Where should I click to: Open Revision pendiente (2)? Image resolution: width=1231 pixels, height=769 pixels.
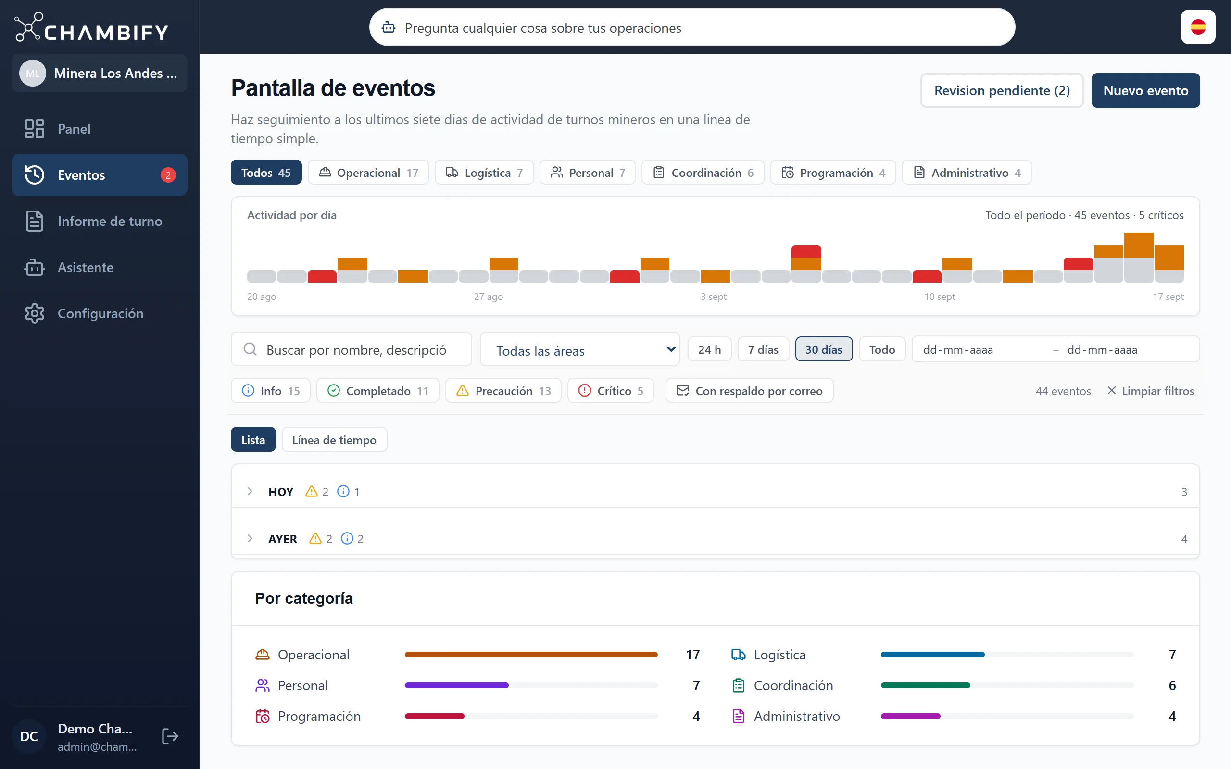1002,90
